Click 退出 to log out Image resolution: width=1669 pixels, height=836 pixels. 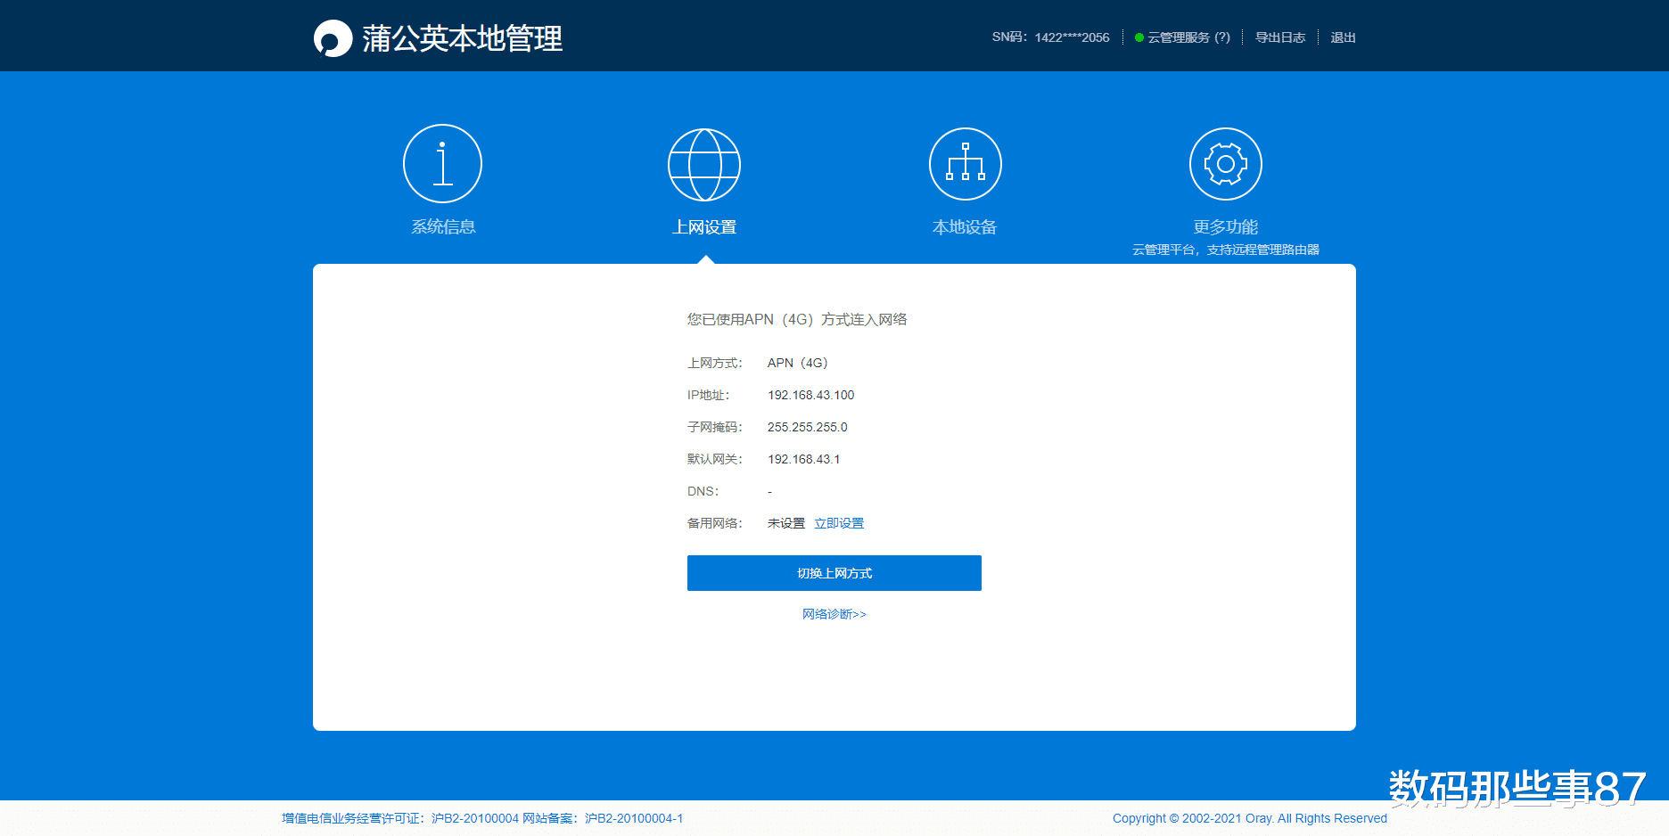click(x=1343, y=37)
